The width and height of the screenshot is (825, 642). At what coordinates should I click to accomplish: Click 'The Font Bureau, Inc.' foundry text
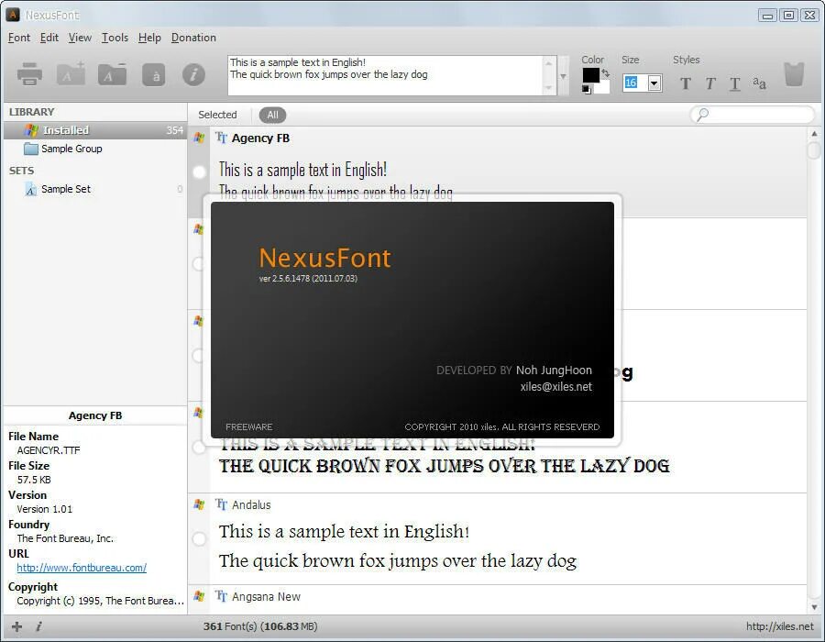65,538
